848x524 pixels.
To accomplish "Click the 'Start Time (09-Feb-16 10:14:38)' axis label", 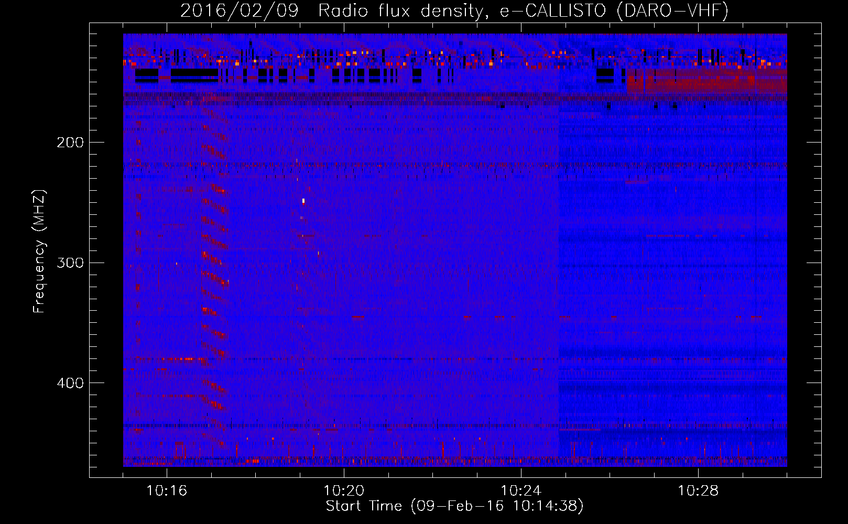I will point(454,506).
